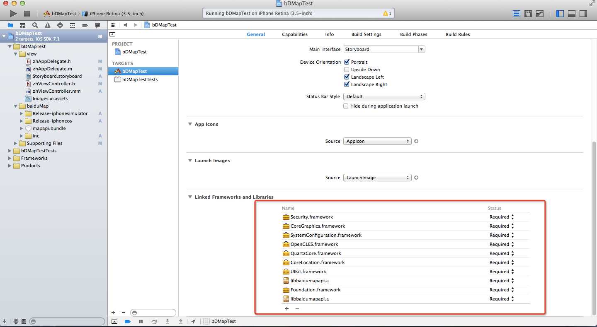This screenshot has height=327, width=597.
Task: Open Launch Images Source dropdown
Action: point(377,178)
